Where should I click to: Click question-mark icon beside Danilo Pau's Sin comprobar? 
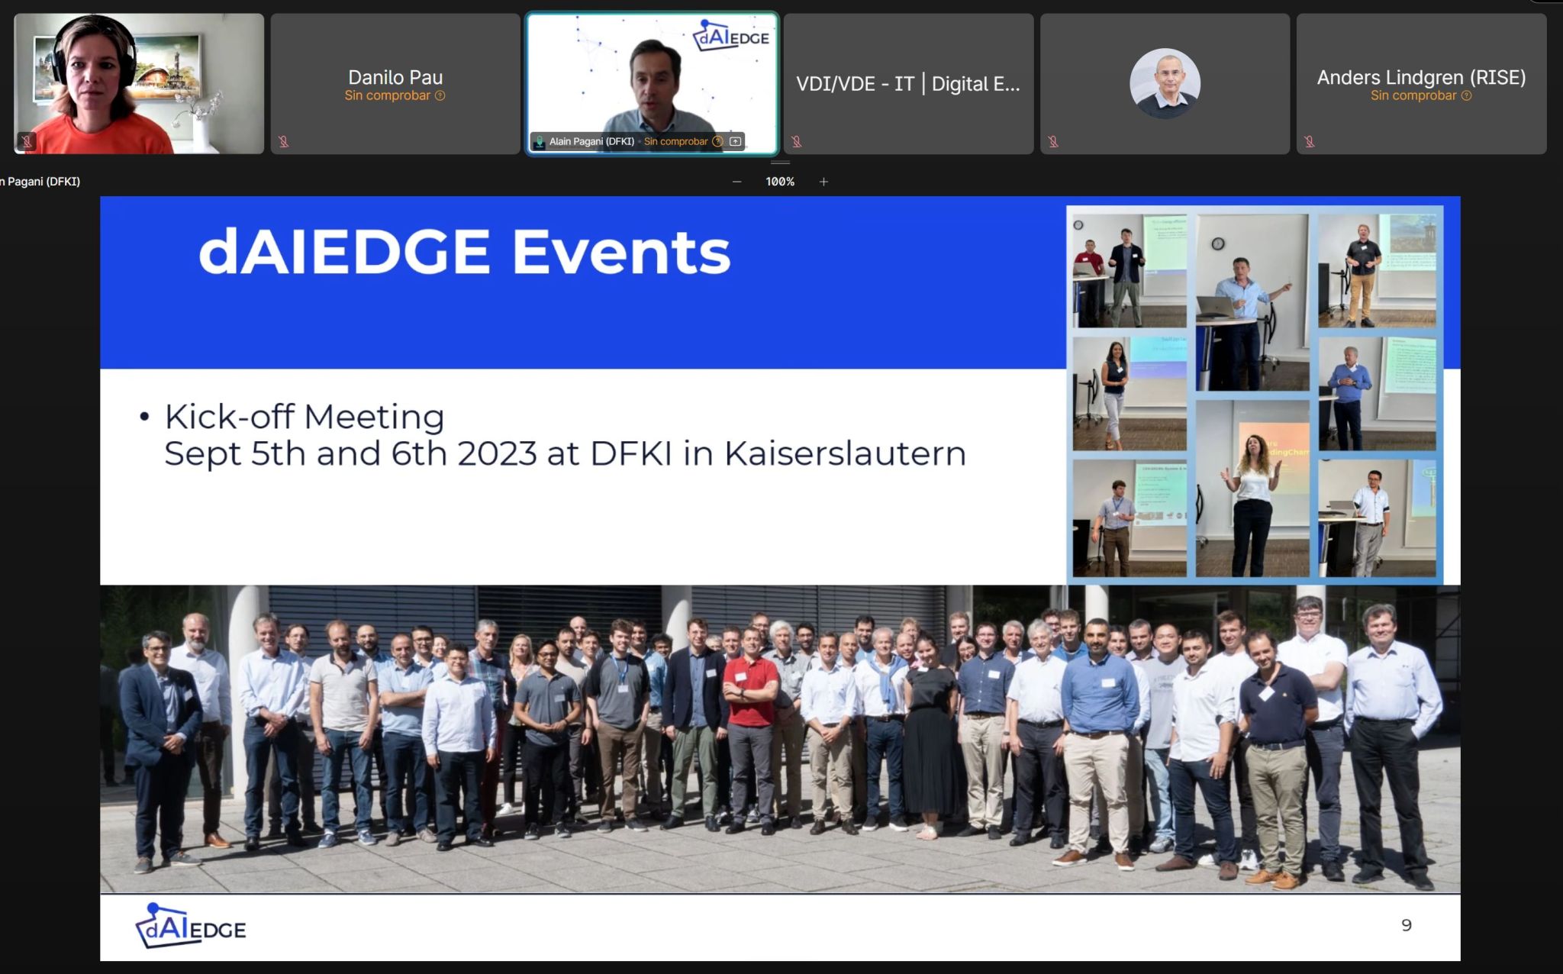[x=440, y=95]
